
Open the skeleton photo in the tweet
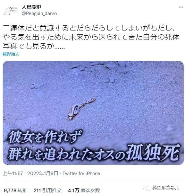[x=93, y=113]
